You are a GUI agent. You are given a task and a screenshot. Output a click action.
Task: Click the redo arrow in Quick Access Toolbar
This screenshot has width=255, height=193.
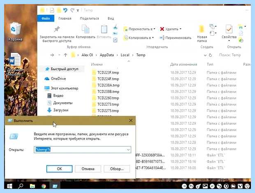(72, 10)
